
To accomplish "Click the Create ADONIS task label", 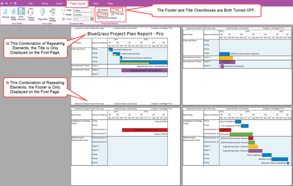I will coord(160,134).
